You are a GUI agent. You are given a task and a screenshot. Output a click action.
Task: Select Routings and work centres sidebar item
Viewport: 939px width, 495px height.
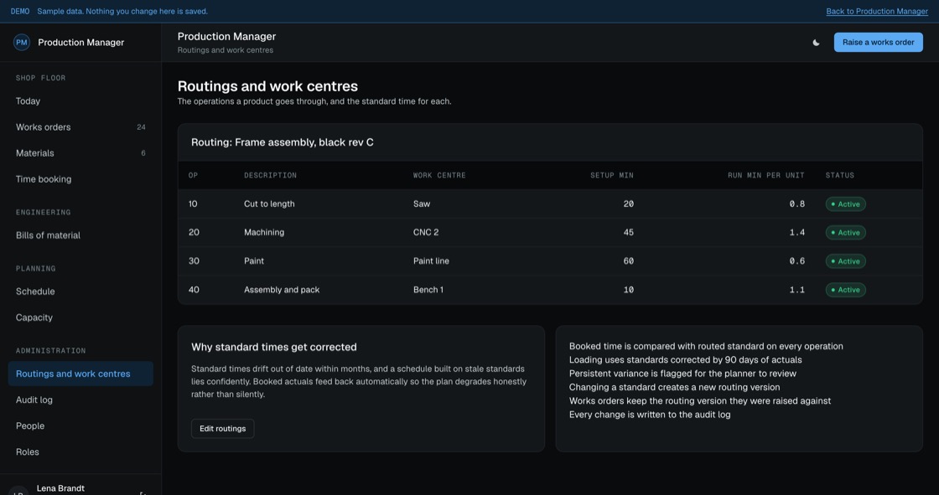click(x=80, y=374)
